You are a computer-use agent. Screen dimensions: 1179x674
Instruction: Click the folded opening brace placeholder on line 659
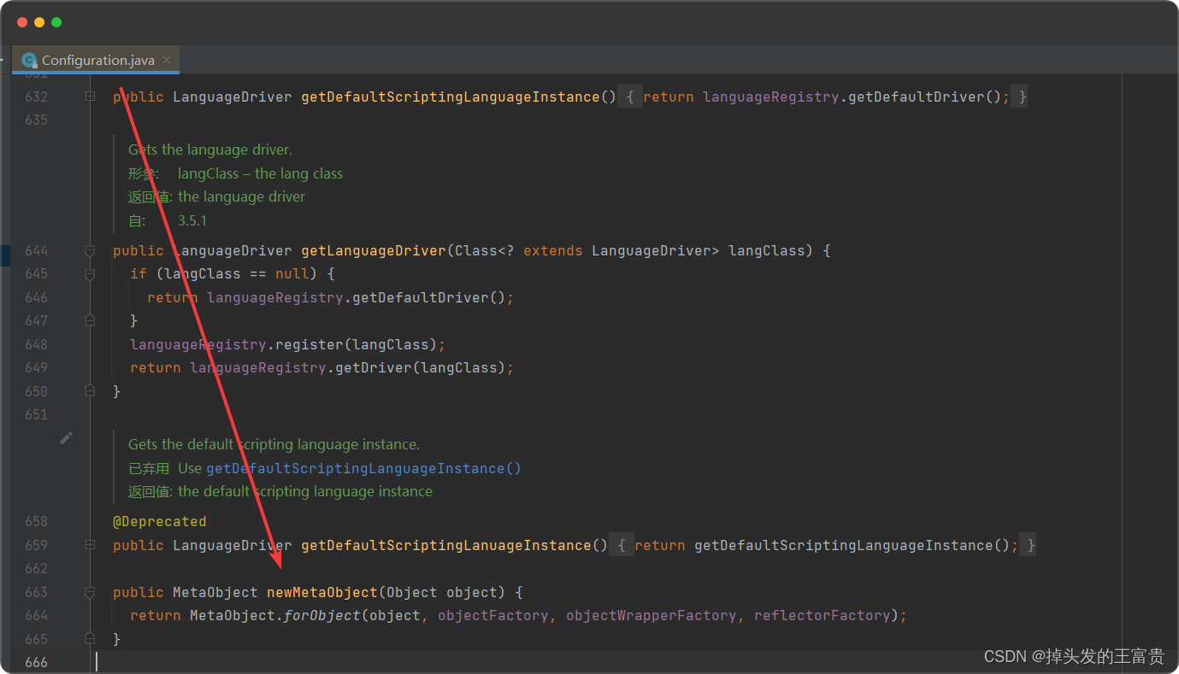(622, 545)
